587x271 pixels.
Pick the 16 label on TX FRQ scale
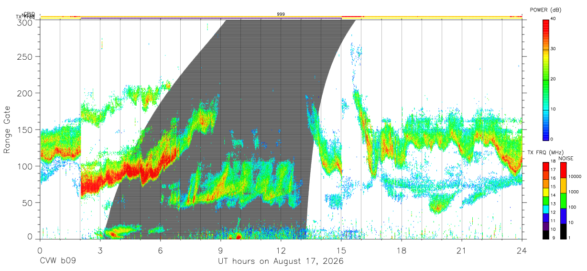click(553, 178)
